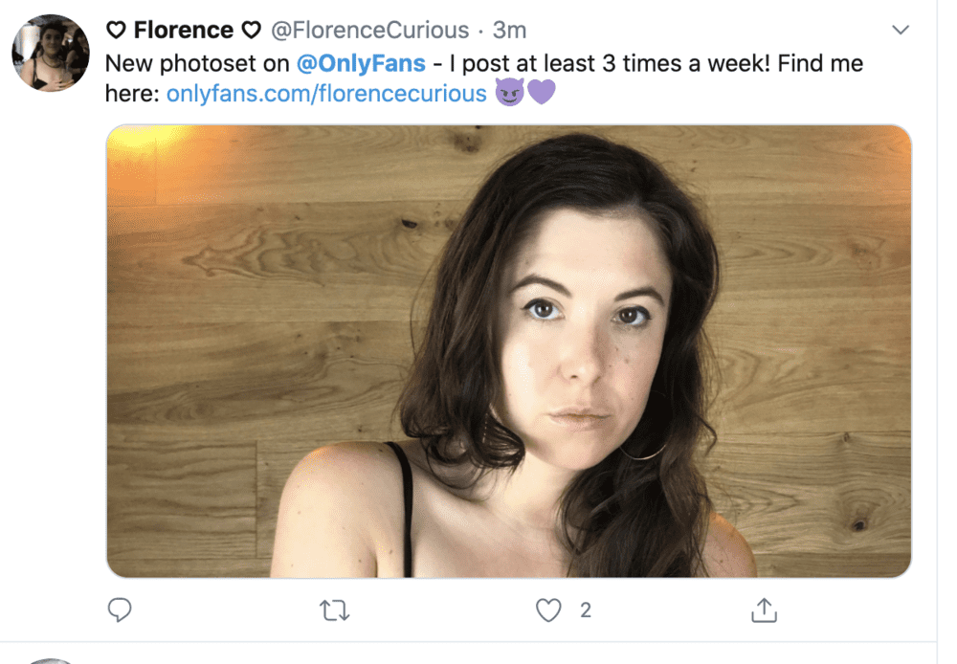Expand the tweet options chevron
This screenshot has height=664, width=957.
pyautogui.click(x=901, y=30)
